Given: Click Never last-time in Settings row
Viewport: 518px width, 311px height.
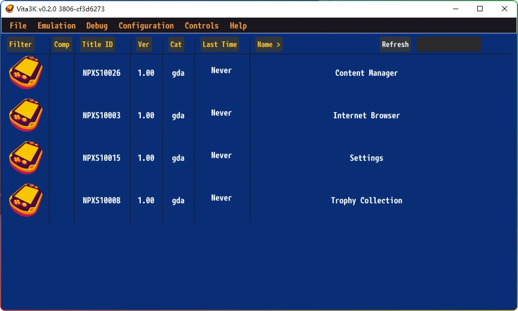Looking at the screenshot, I should (221, 155).
